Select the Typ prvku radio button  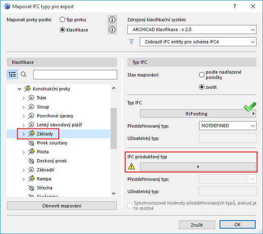pyautogui.click(x=63, y=20)
